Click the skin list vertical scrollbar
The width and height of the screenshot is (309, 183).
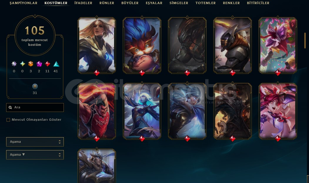tap(305, 40)
